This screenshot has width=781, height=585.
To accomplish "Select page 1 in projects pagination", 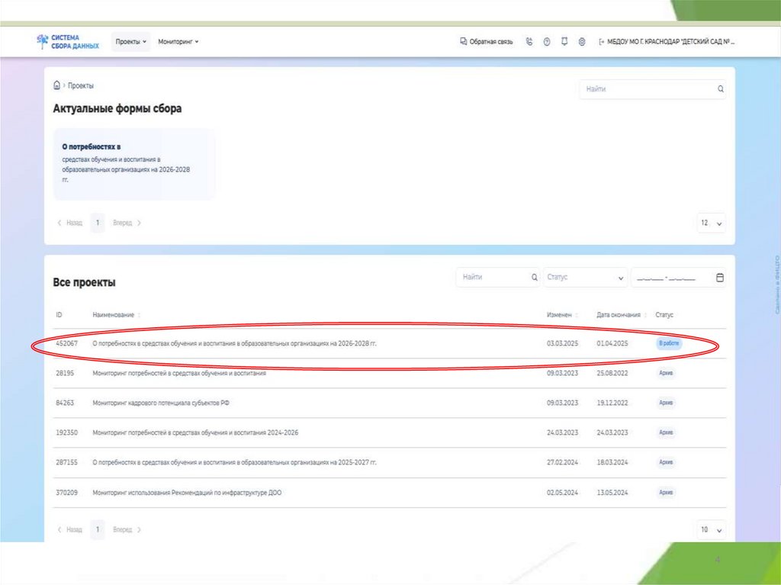I will [98, 529].
